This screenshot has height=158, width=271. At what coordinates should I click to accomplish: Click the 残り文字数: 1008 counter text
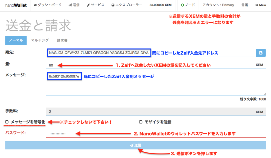click(253, 99)
